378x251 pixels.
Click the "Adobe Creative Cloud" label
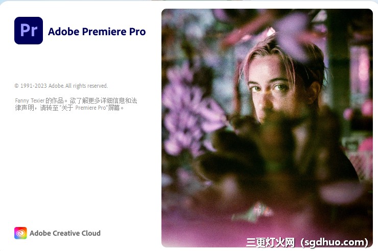point(65,233)
